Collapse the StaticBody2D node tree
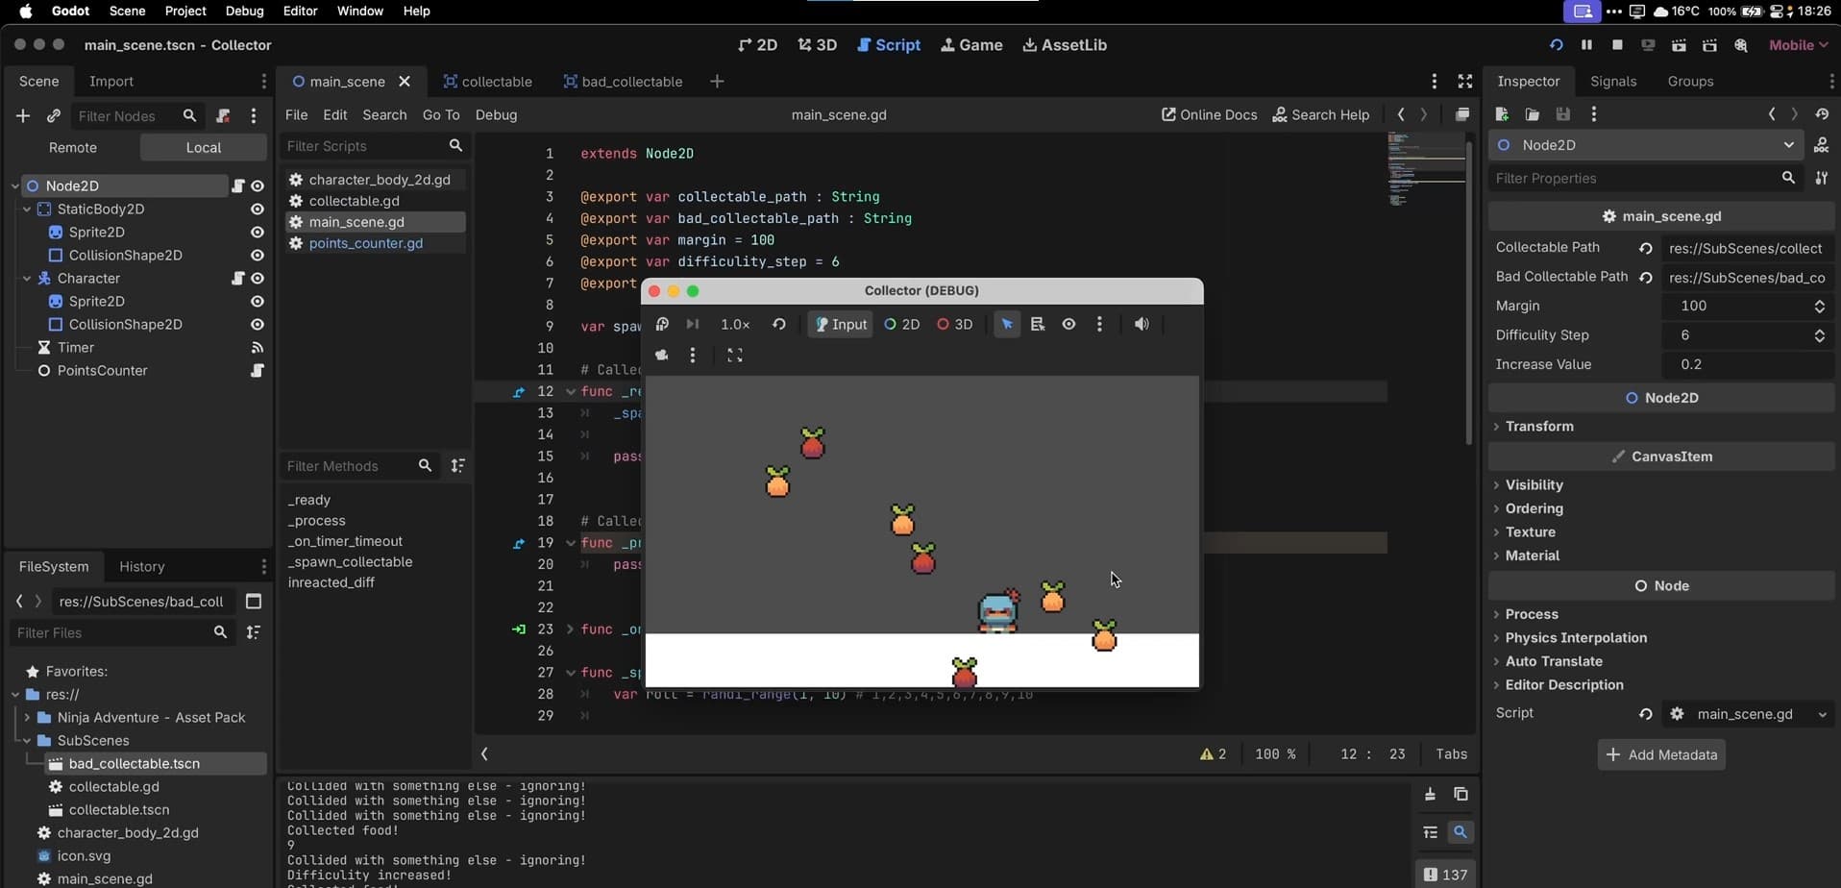The height and width of the screenshot is (888, 1841). (27, 210)
